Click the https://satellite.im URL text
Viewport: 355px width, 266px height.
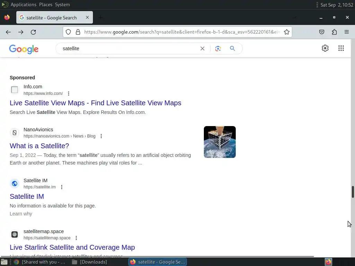coord(40,187)
